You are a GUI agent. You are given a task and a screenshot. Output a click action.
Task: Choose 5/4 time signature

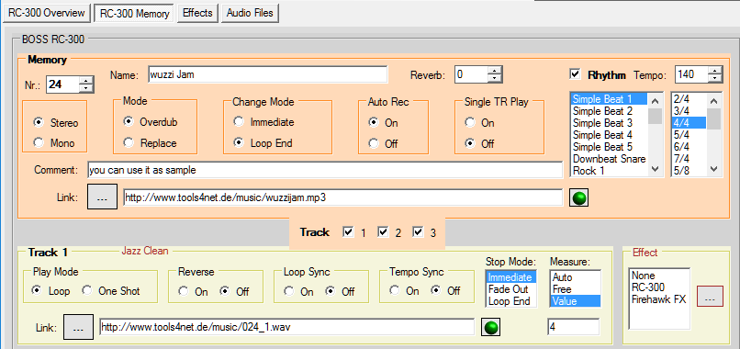[x=689, y=135]
